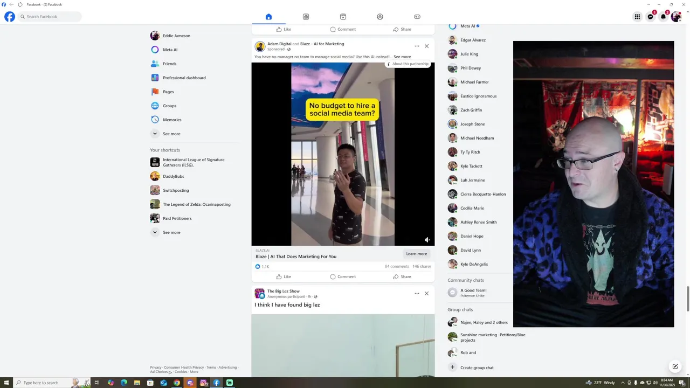Open the account profile picture menu

coord(676,17)
